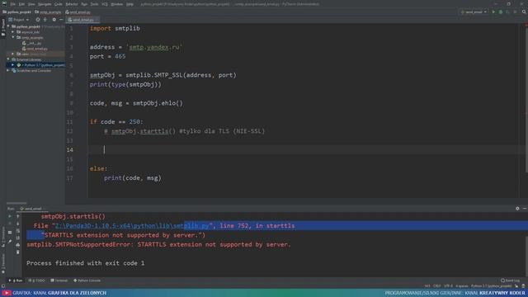
Task: Start debugging with the green bug icon
Action: [x=501, y=12]
